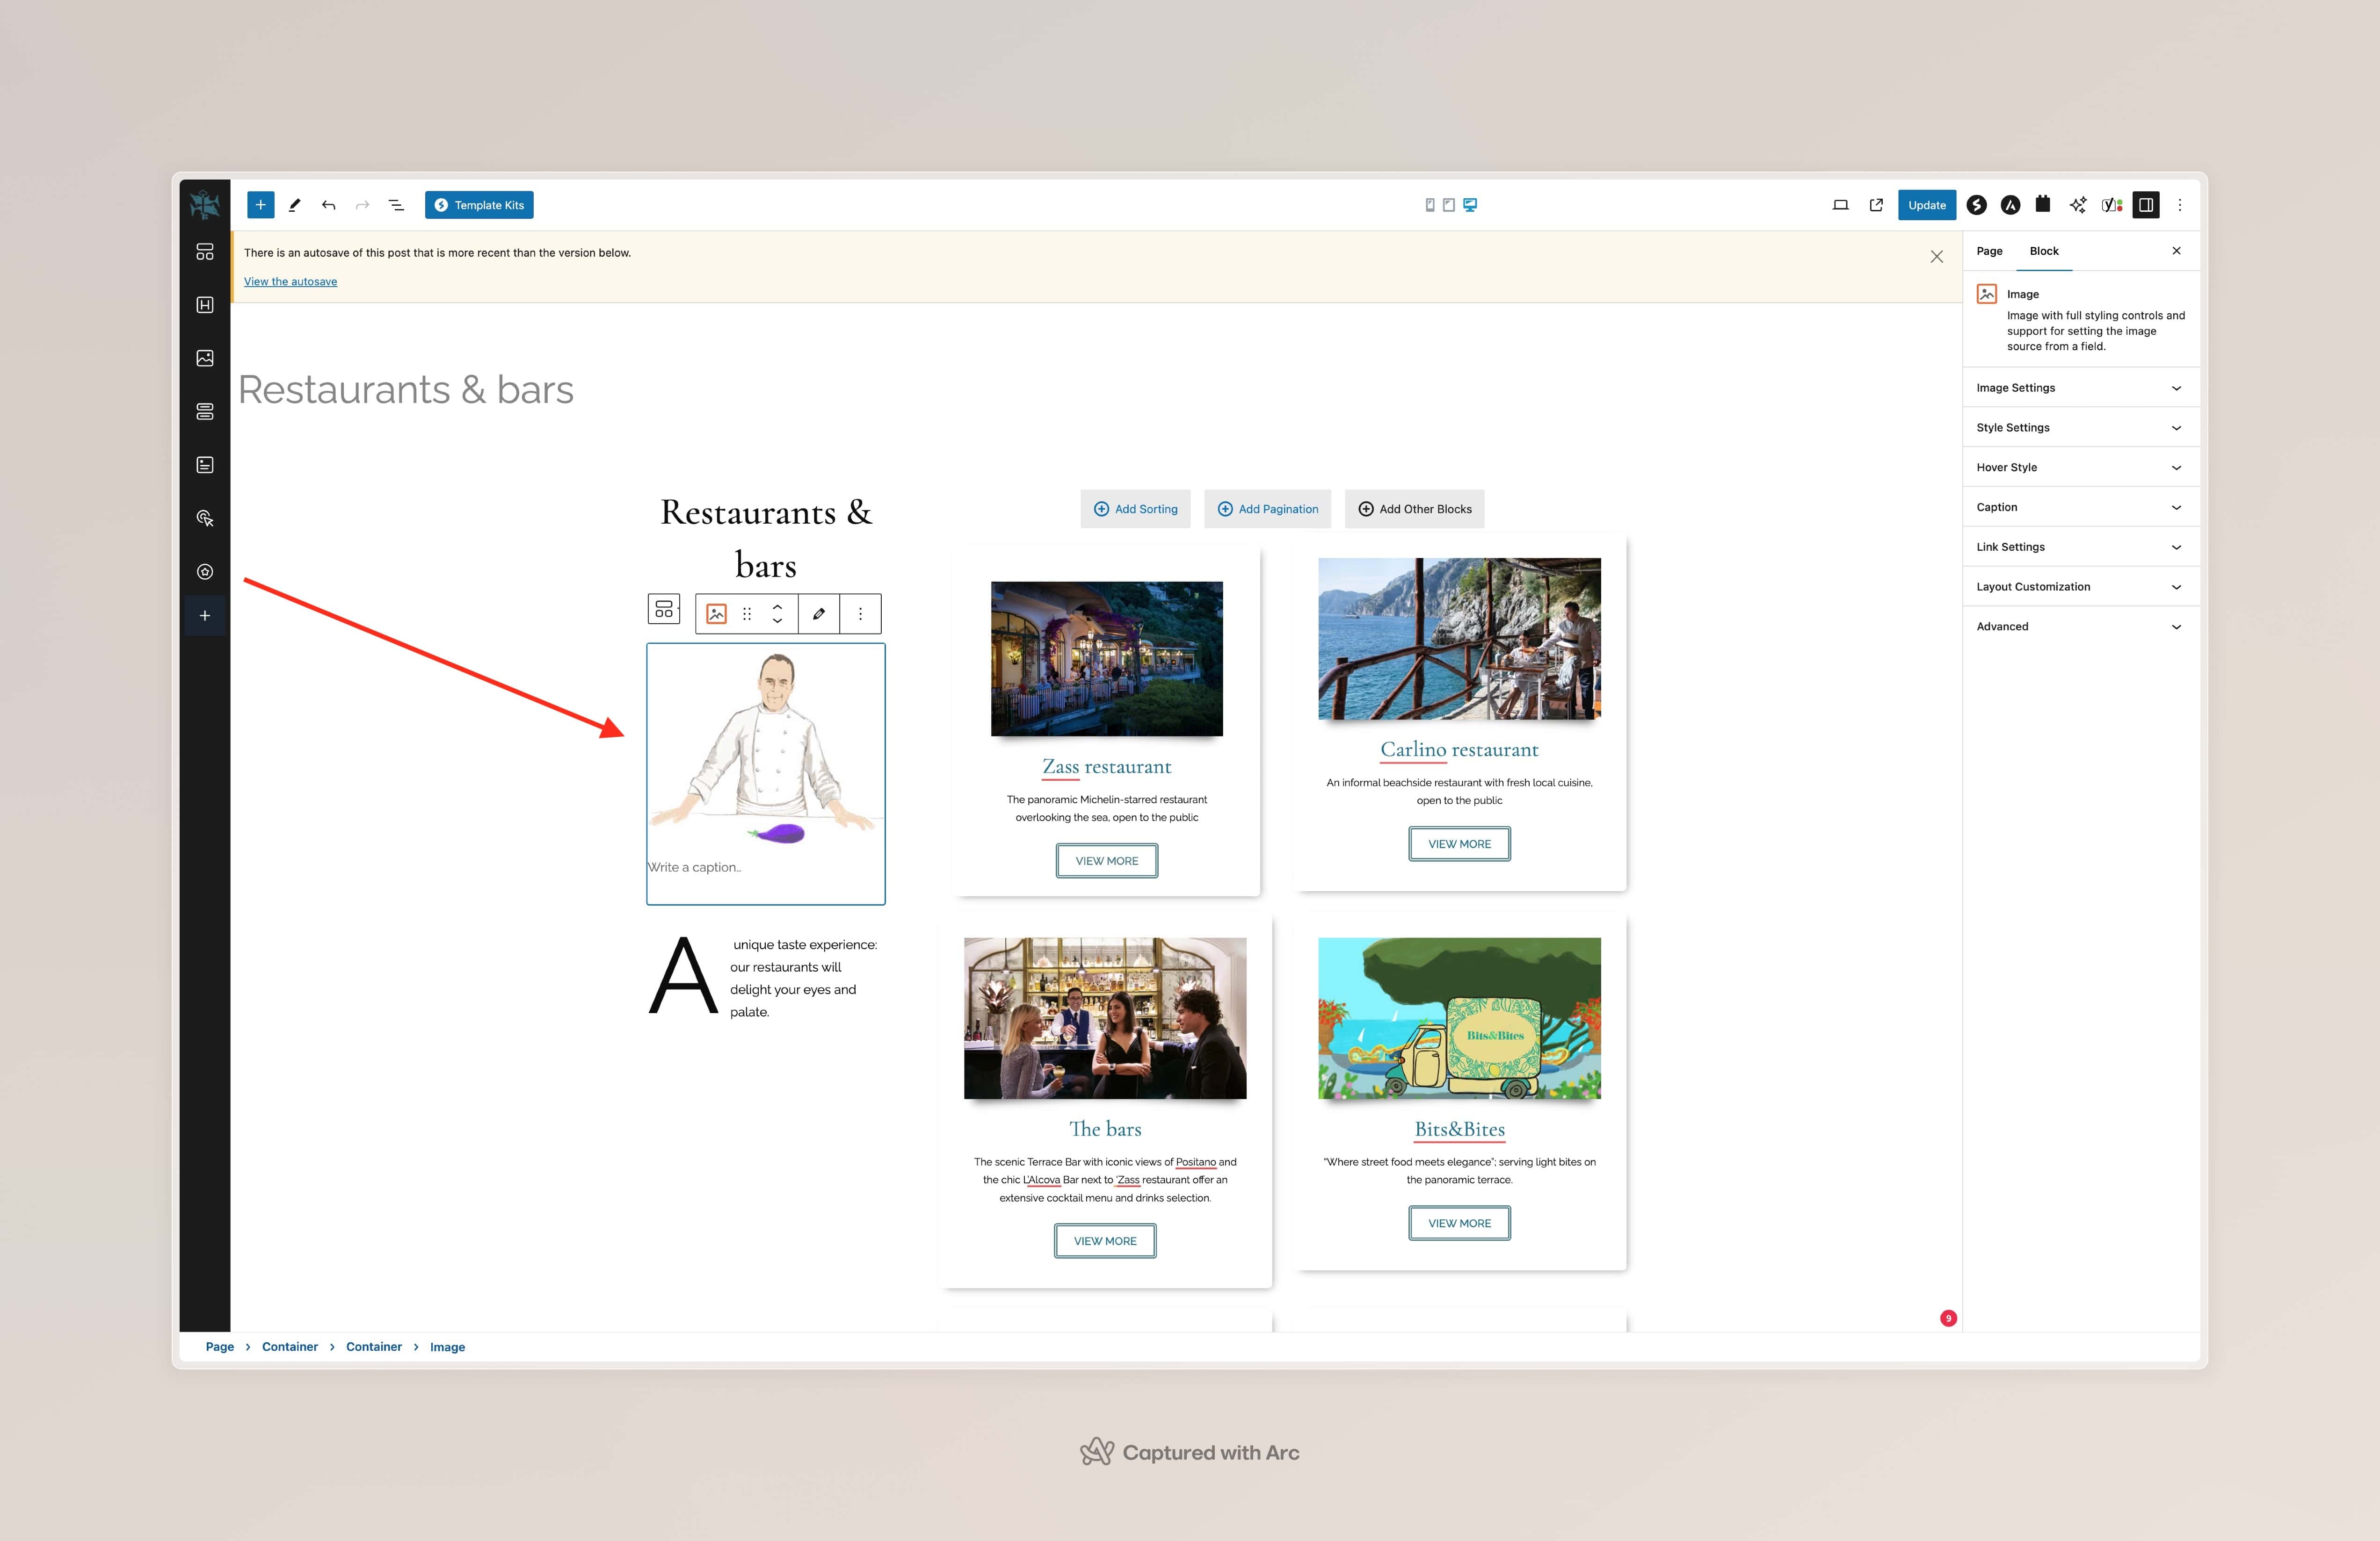2380x1541 pixels.
Task: Switch to mobile device preview
Action: (1430, 205)
